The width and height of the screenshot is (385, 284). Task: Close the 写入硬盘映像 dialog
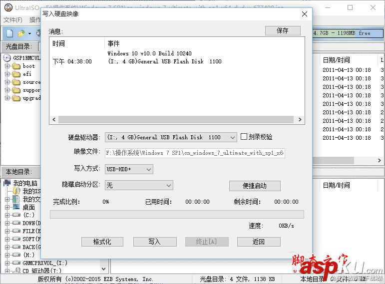(x=305, y=14)
